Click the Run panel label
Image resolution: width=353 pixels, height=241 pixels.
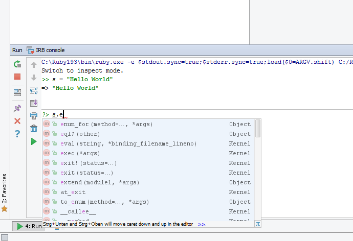click(17, 50)
